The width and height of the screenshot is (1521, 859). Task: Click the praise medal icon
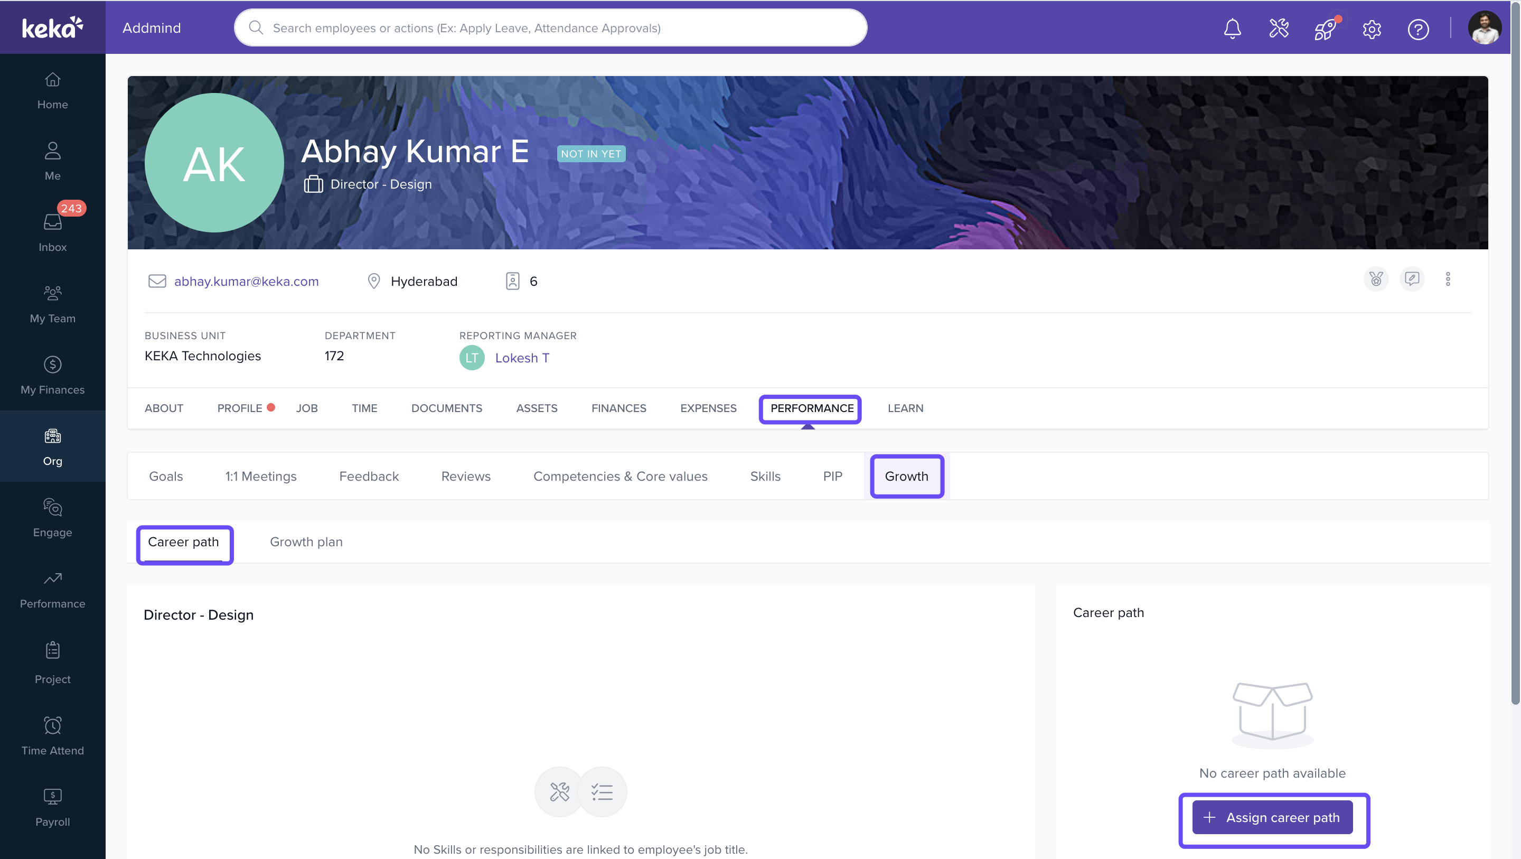[1376, 279]
